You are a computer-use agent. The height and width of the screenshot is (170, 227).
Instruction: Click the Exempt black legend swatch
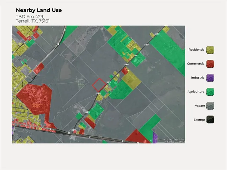tap(210, 120)
